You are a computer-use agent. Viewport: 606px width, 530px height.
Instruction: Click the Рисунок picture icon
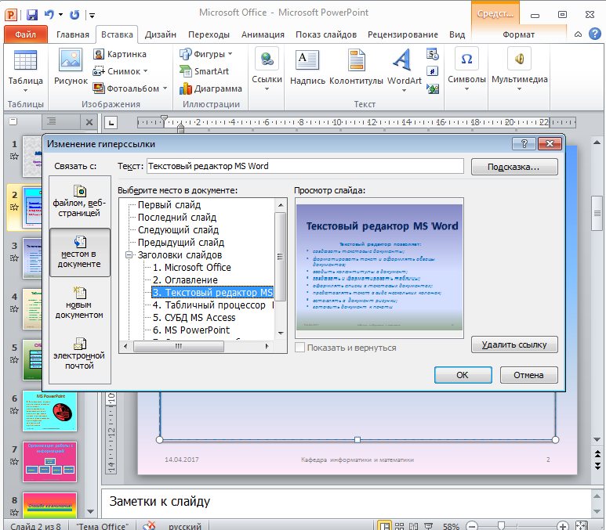(x=71, y=59)
